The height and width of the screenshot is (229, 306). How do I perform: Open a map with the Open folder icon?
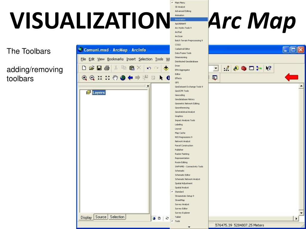pyautogui.click(x=91, y=68)
